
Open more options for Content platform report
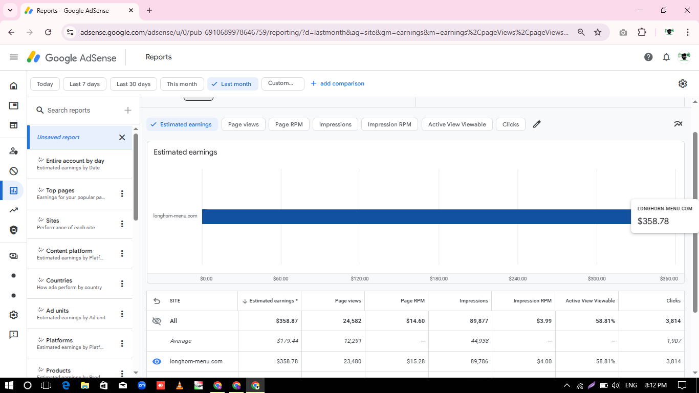point(122,253)
